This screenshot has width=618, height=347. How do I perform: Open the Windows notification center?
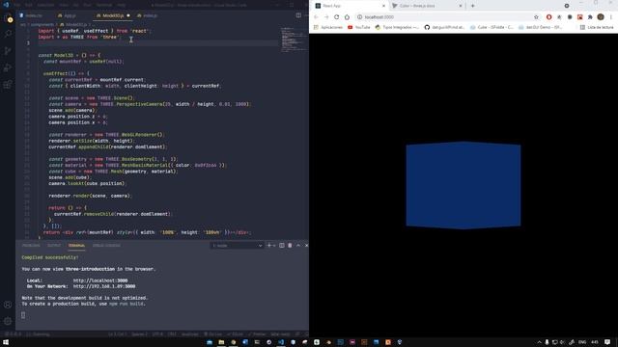click(x=607, y=342)
